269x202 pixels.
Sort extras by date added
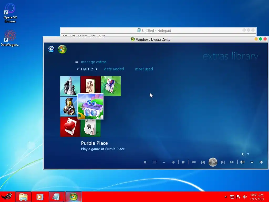click(x=114, y=69)
